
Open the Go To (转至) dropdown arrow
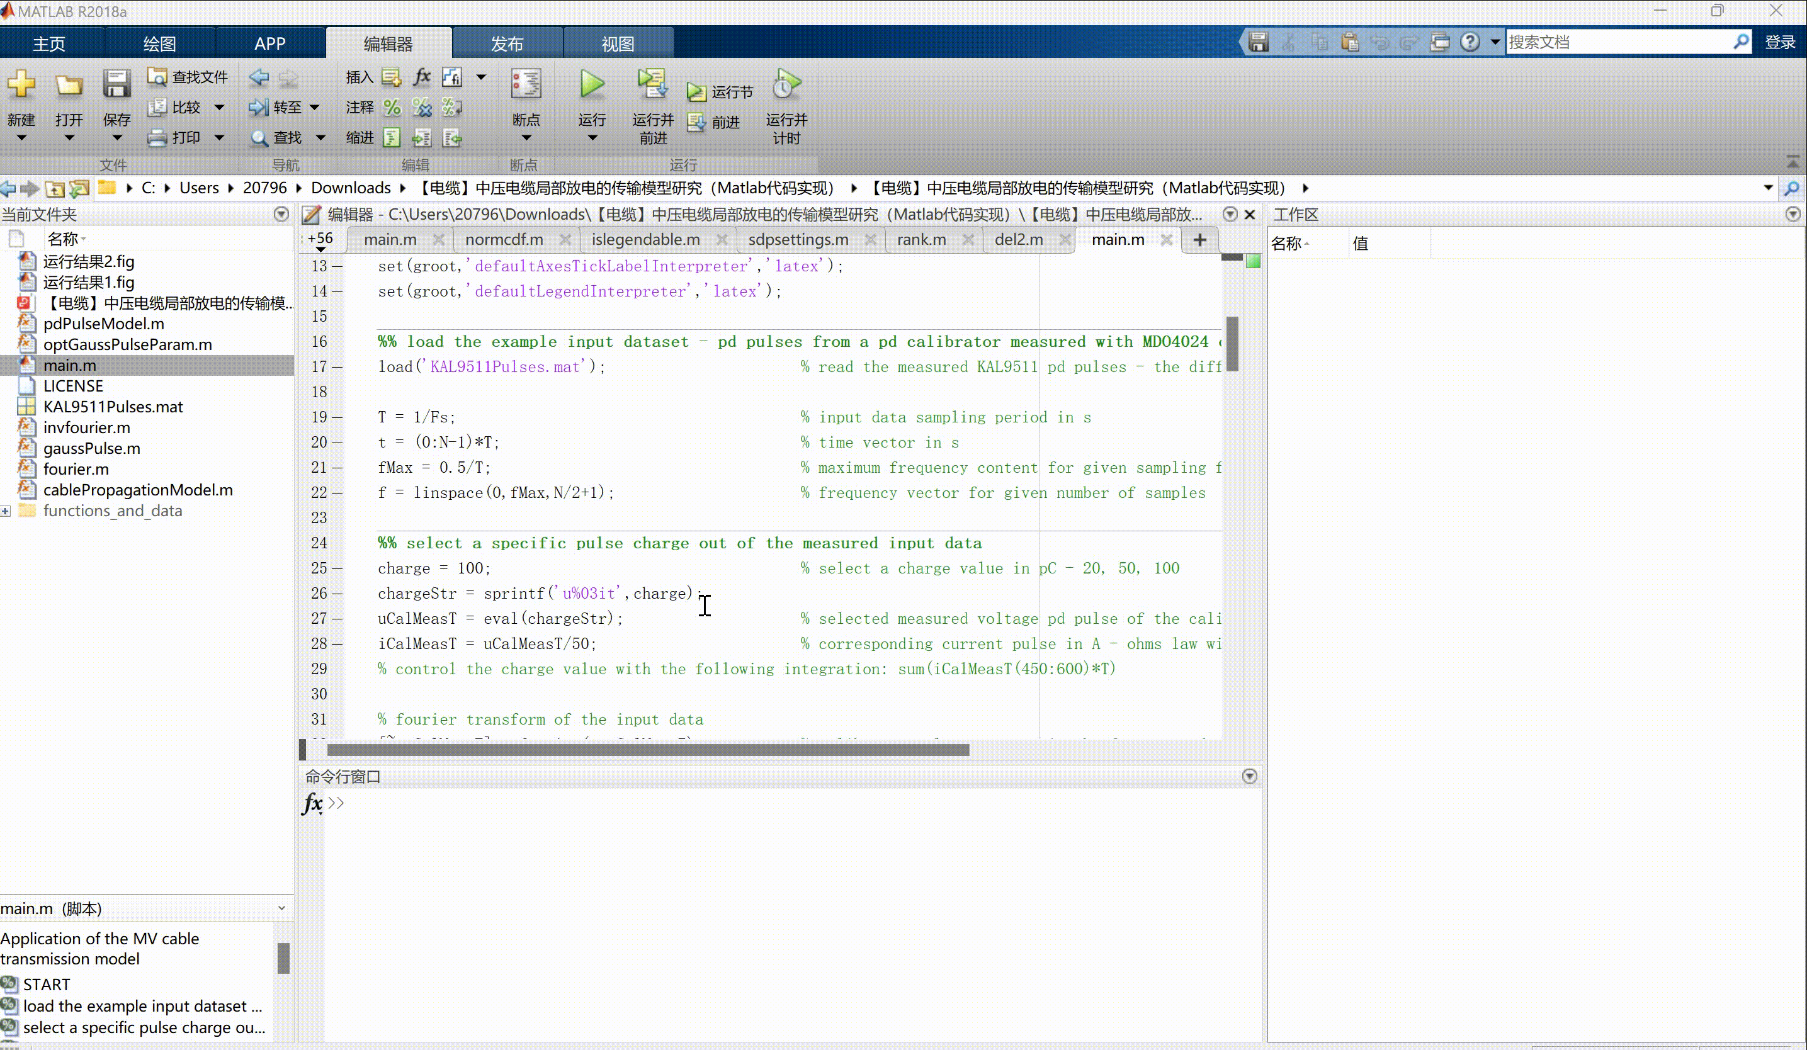[x=314, y=108]
